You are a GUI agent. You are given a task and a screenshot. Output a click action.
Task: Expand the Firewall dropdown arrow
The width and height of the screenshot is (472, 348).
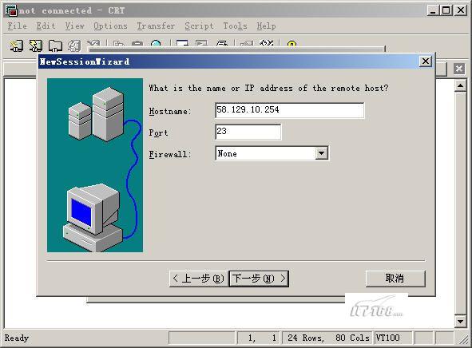(x=322, y=153)
